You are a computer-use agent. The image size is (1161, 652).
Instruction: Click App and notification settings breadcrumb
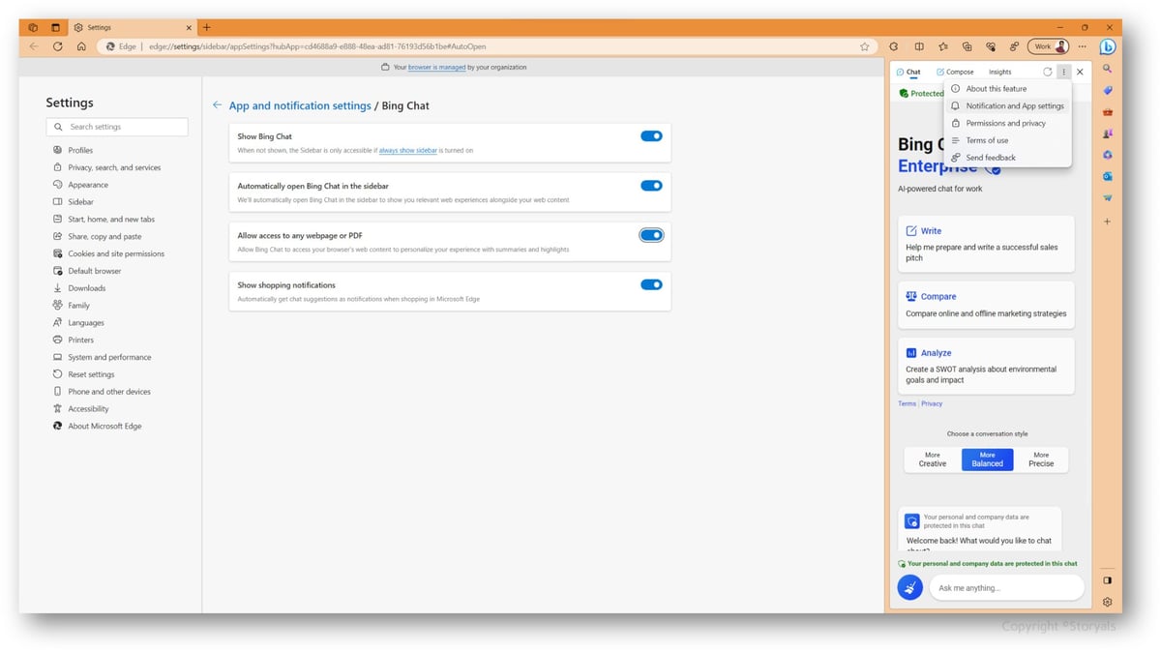tap(300, 105)
